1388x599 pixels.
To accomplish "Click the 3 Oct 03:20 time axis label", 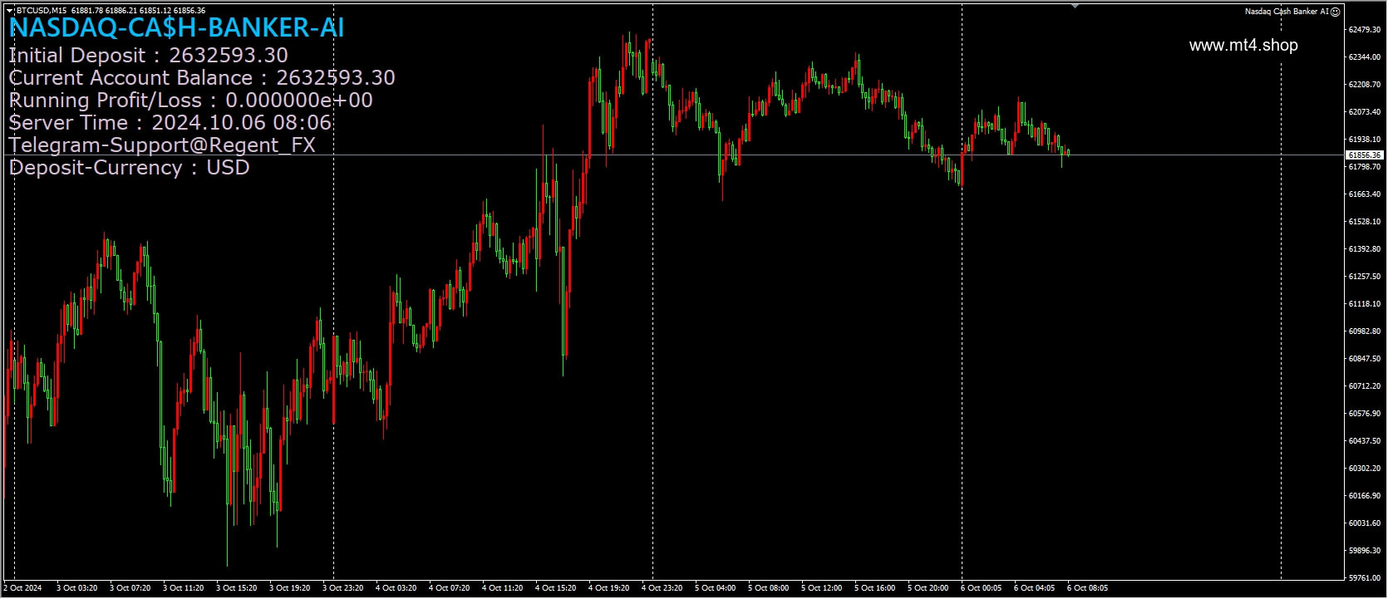I will point(76,588).
